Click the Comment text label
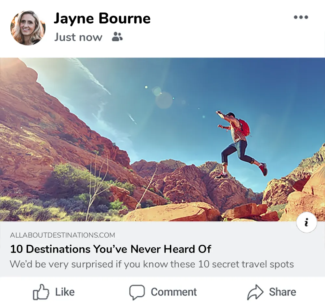 pos(174,292)
